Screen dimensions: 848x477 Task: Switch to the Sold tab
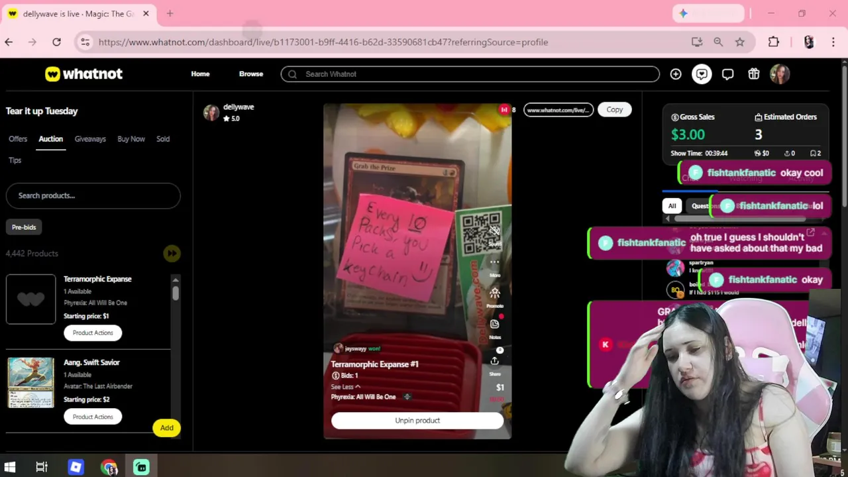163,138
